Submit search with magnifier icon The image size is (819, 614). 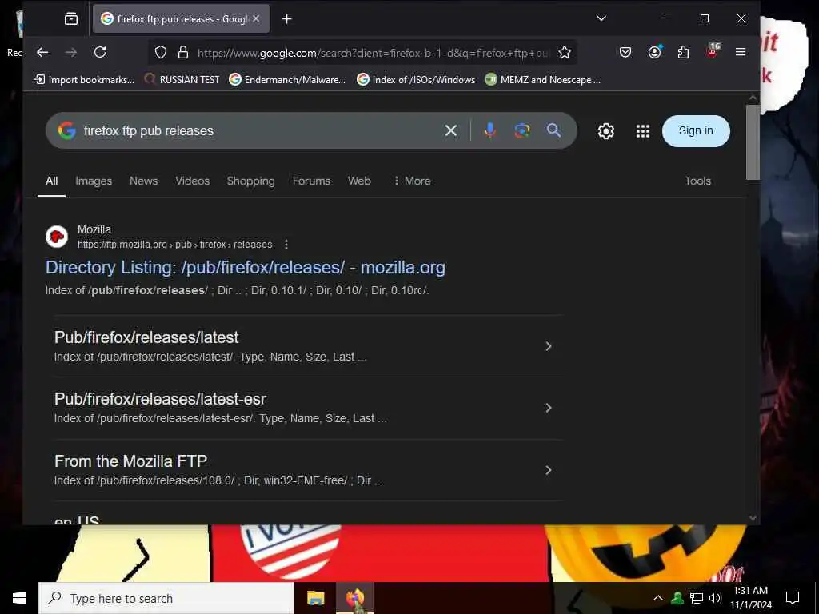(553, 130)
